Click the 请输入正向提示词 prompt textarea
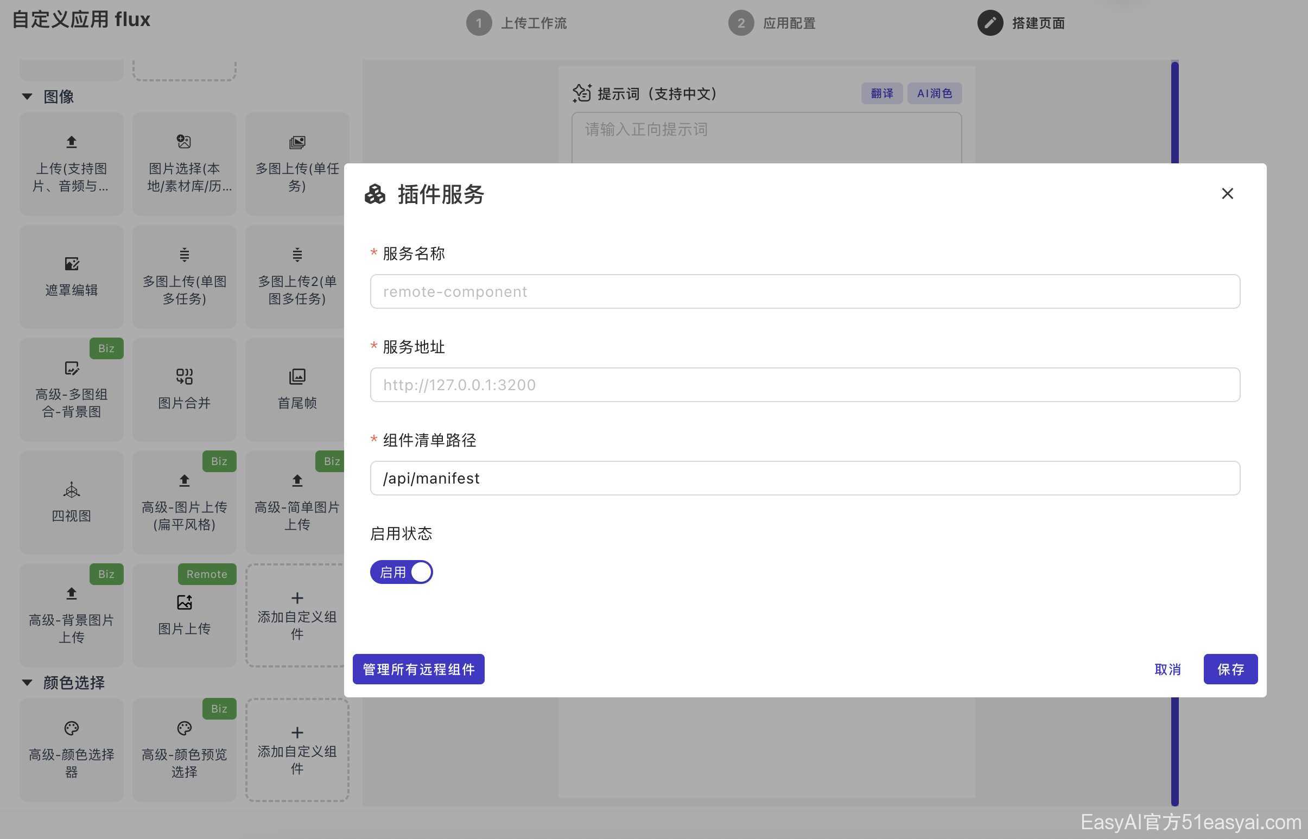 coord(766,138)
